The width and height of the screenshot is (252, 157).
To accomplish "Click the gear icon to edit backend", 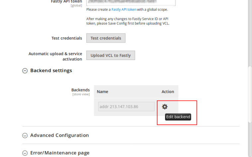I will 164,107.
